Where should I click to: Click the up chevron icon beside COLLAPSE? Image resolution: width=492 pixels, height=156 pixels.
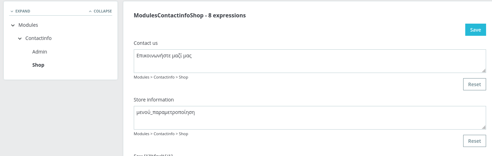pyautogui.click(x=90, y=11)
